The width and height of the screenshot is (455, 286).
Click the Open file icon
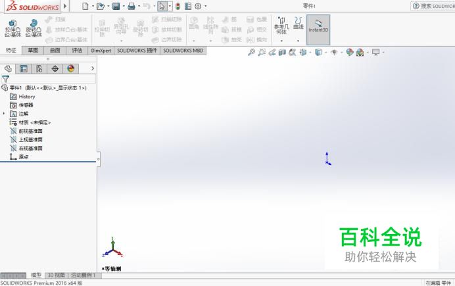(101, 6)
